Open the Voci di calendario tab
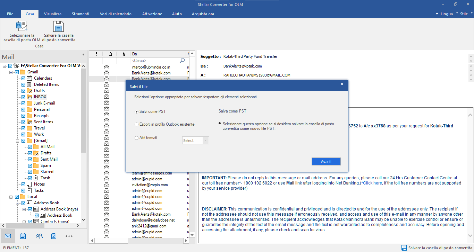Screen dimensions: 474x252 point(116,14)
